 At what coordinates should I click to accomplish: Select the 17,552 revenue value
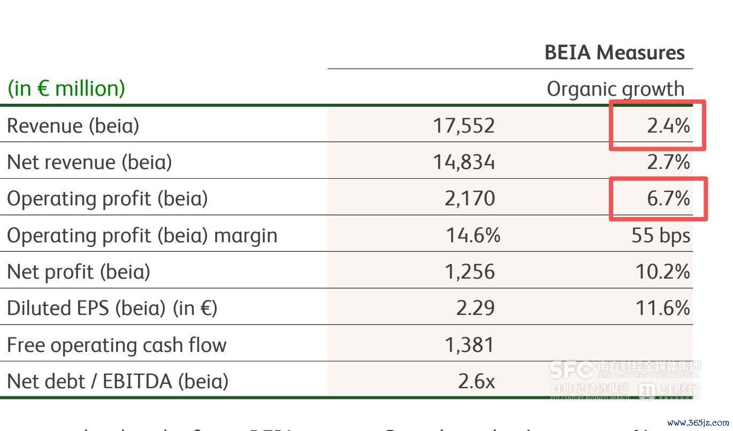click(x=464, y=126)
